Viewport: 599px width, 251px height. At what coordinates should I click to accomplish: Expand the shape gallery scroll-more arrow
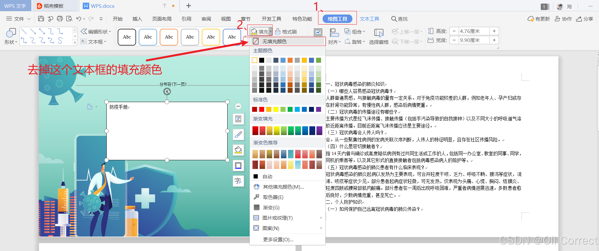[75, 42]
